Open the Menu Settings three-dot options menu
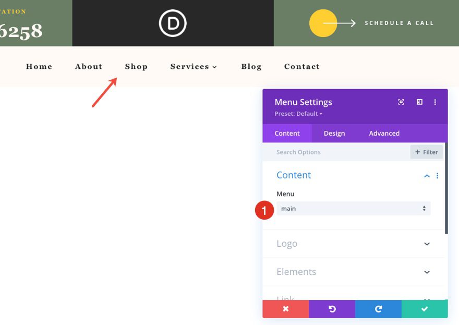The height and width of the screenshot is (325, 459). tap(436, 102)
